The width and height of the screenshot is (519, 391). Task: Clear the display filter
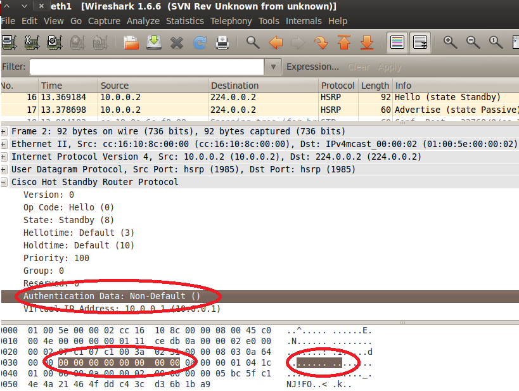coord(359,67)
